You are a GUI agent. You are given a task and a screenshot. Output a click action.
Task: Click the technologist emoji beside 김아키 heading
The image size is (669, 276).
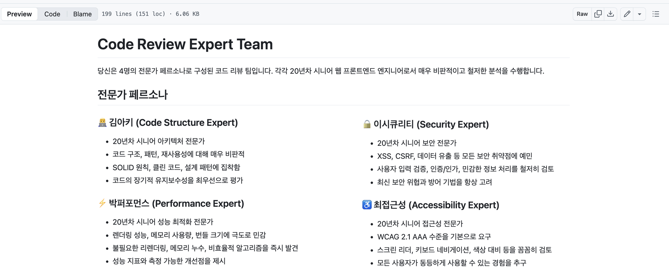[x=102, y=122]
